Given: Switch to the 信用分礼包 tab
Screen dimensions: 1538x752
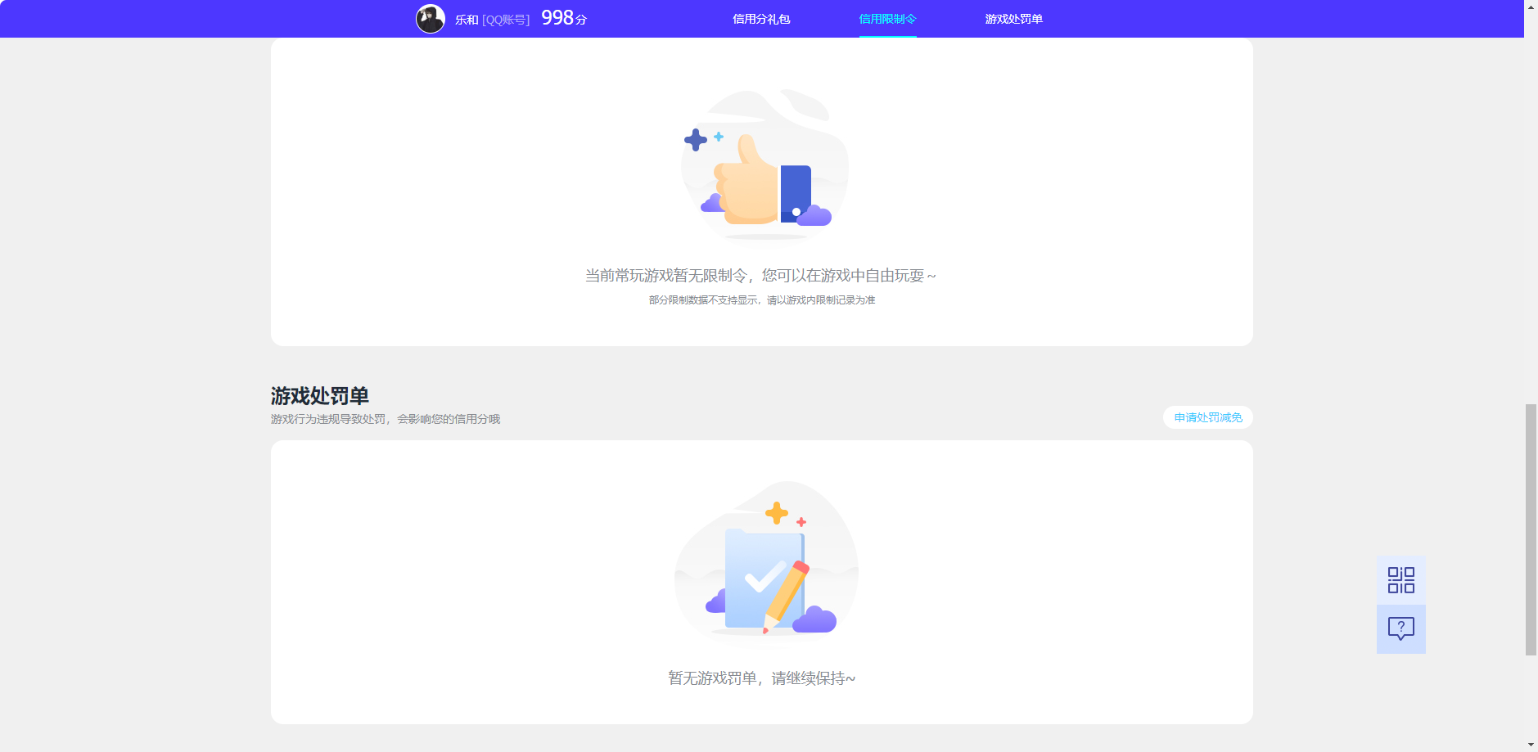Looking at the screenshot, I should pos(760,18).
